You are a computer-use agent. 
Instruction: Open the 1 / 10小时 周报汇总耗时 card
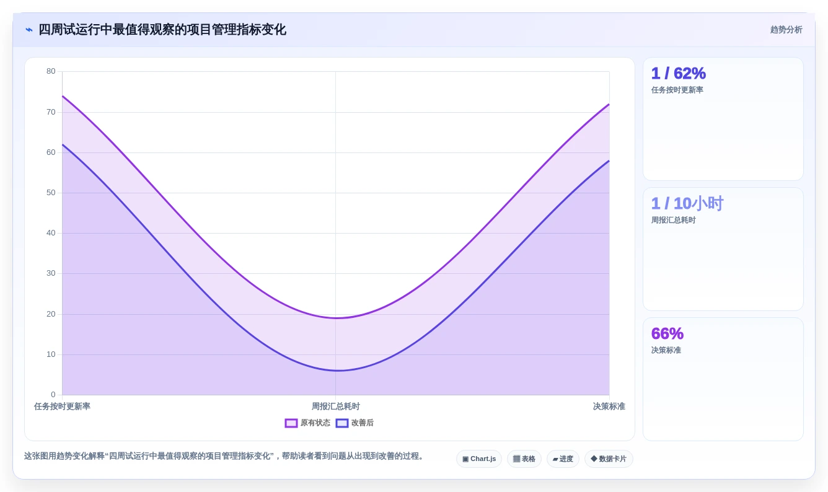723,249
